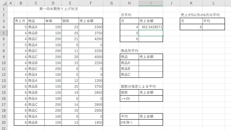The image size is (231, 130).
Task: Click the 売上が0以外の6月の平均 label
Action: click(200, 15)
